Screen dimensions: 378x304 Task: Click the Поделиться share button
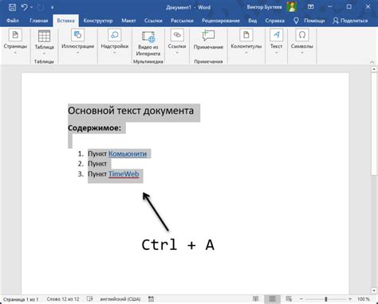point(350,21)
